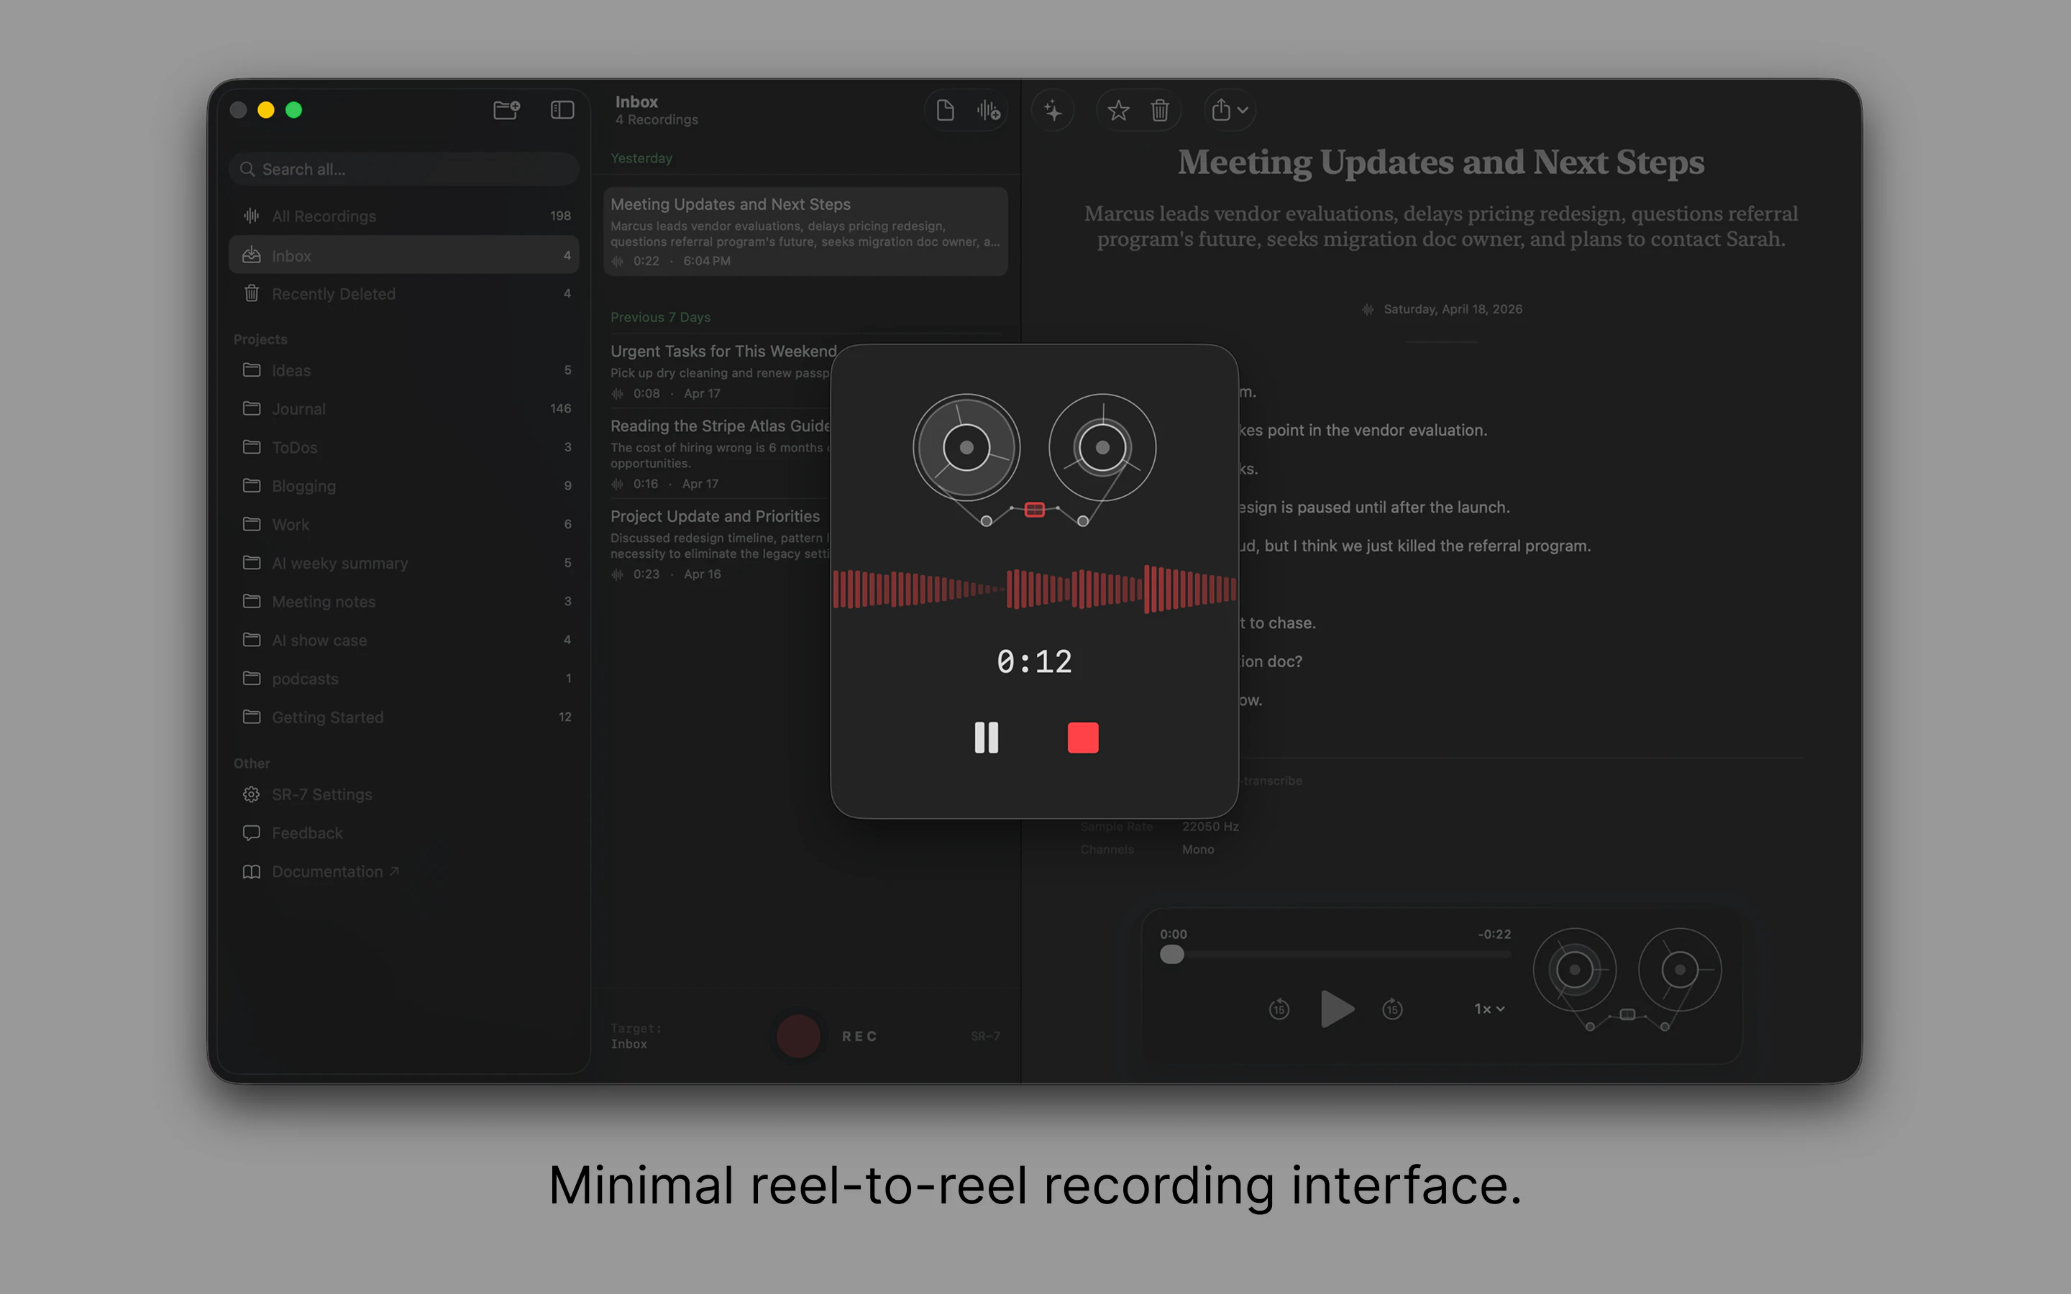Click the Saturday, April 18, 2026 date

[x=1453, y=309]
